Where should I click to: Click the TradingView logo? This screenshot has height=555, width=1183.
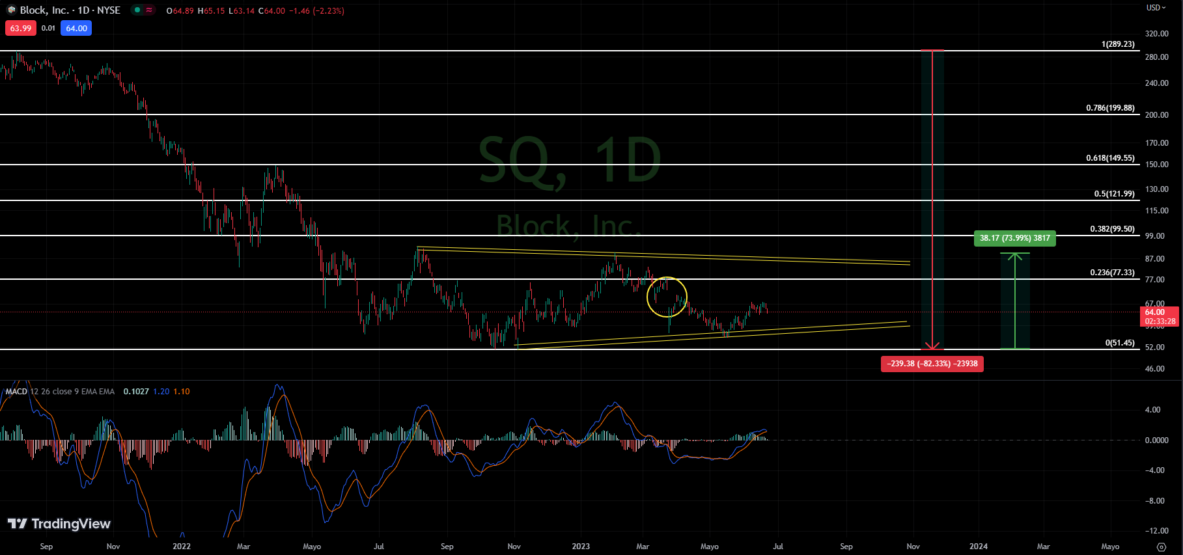click(x=59, y=524)
